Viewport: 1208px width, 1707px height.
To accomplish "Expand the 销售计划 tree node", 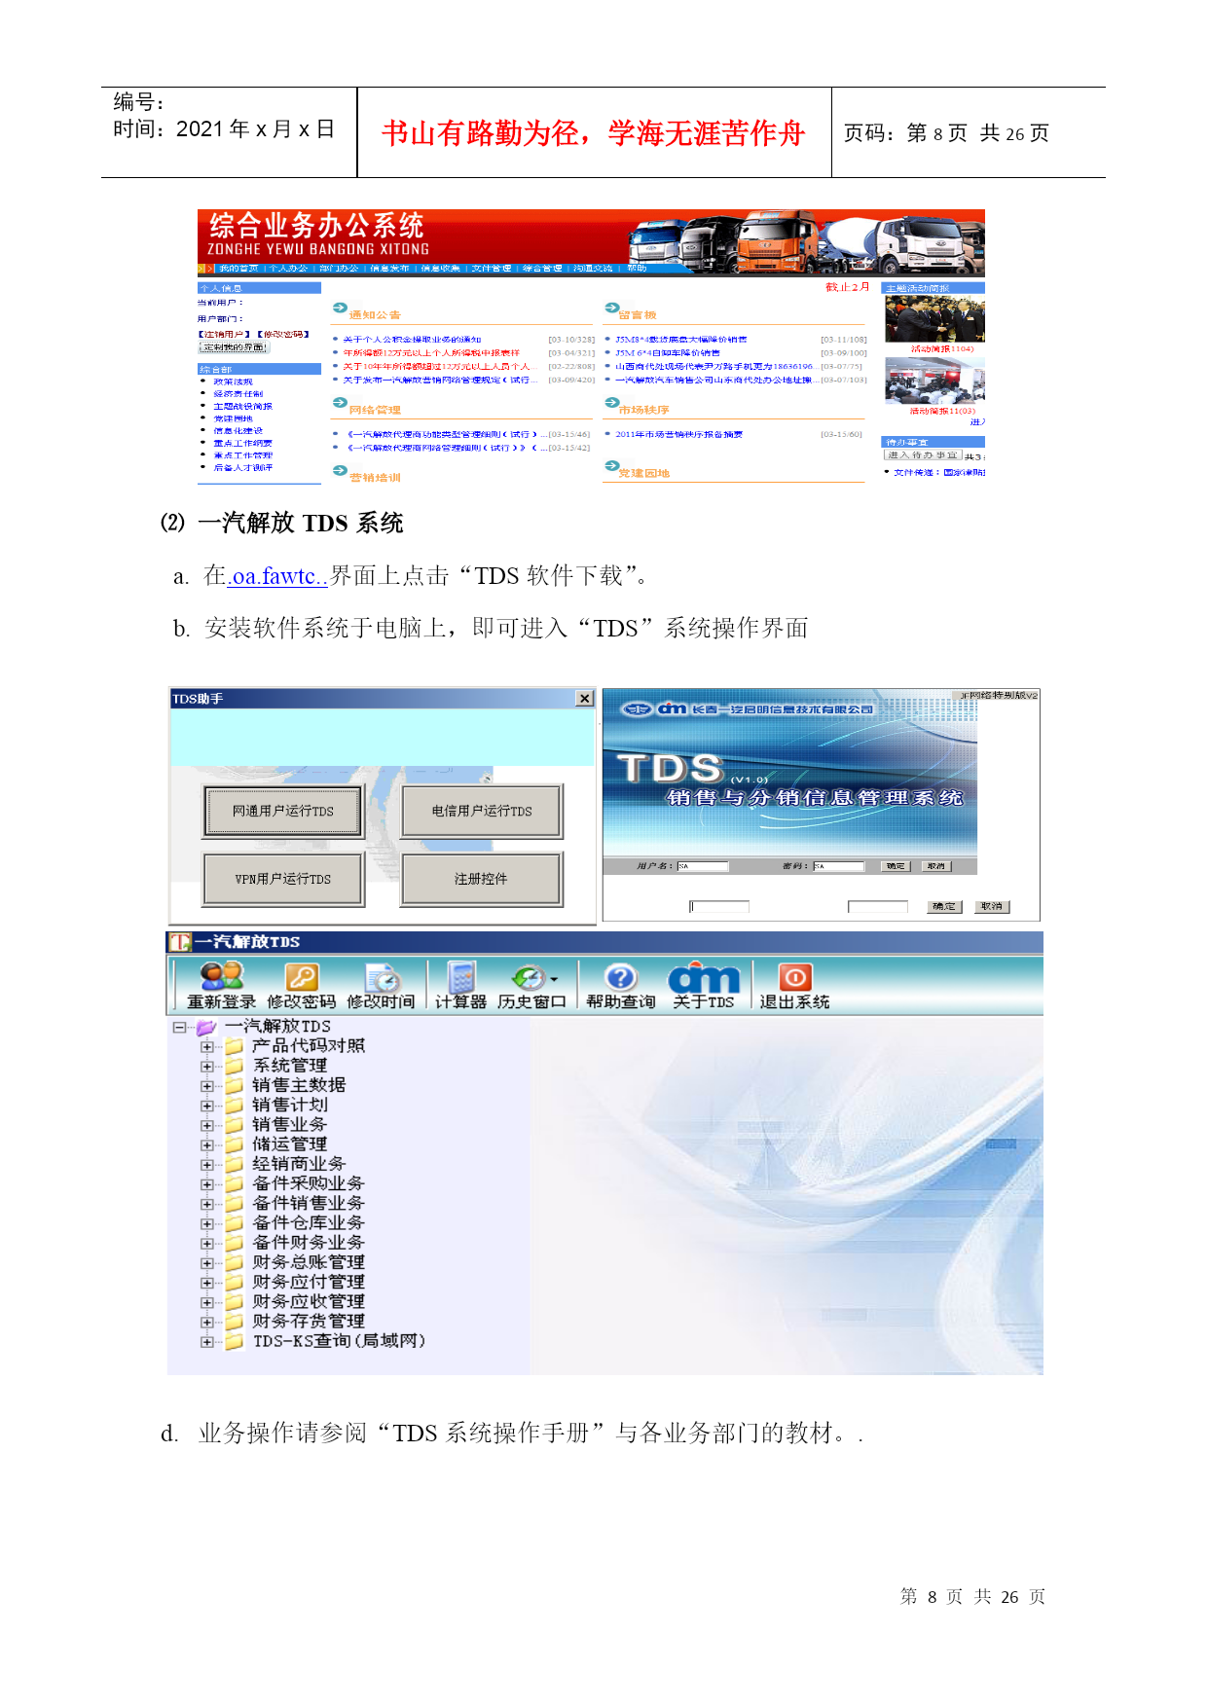I will (206, 1106).
